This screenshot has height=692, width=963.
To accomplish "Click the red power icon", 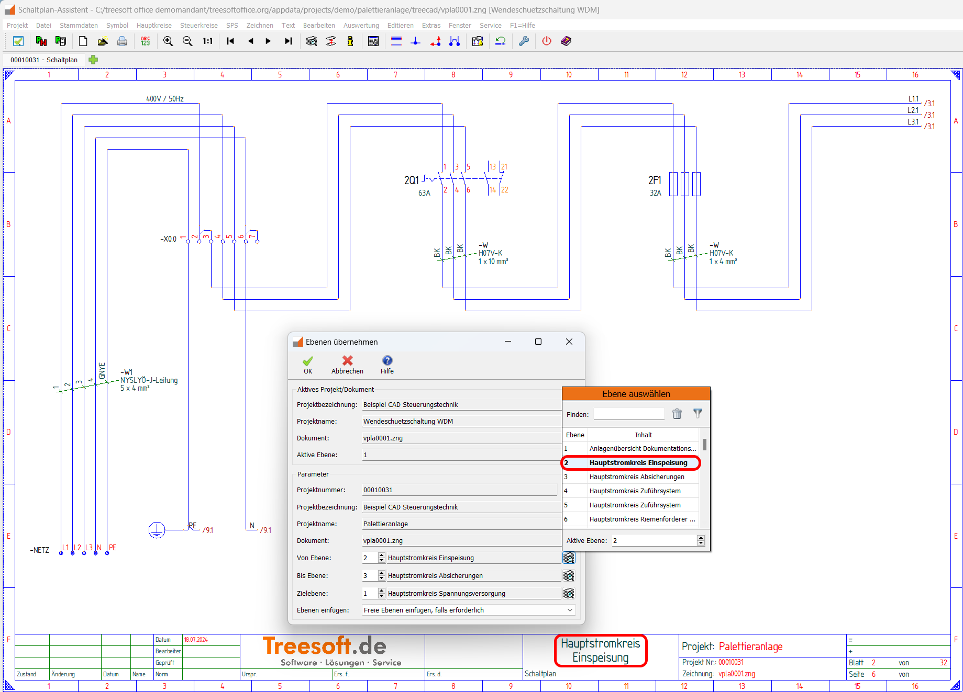I will (547, 41).
